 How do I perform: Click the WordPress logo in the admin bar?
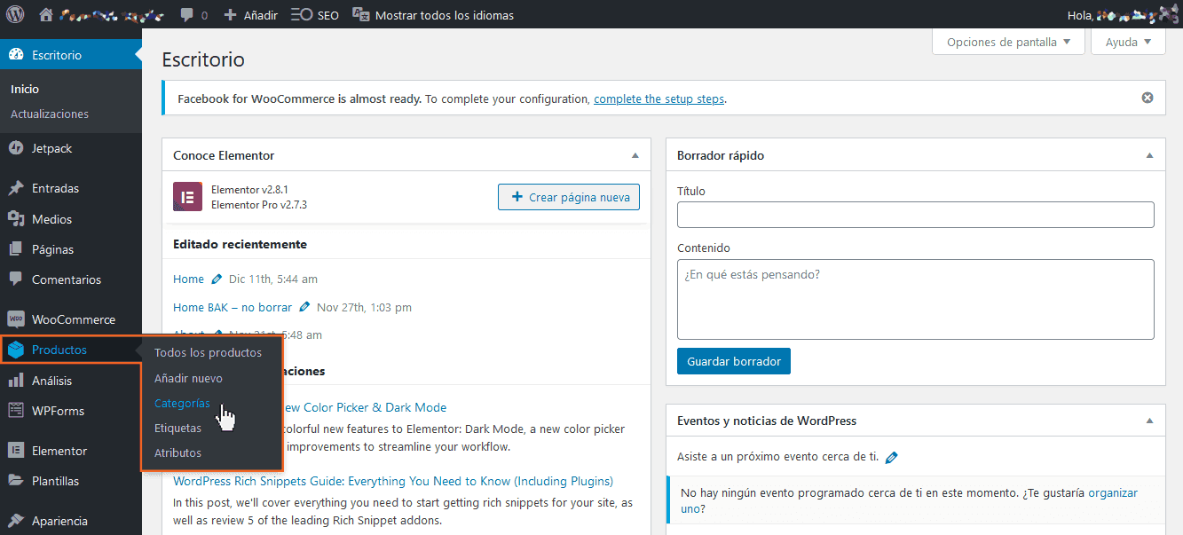14,14
